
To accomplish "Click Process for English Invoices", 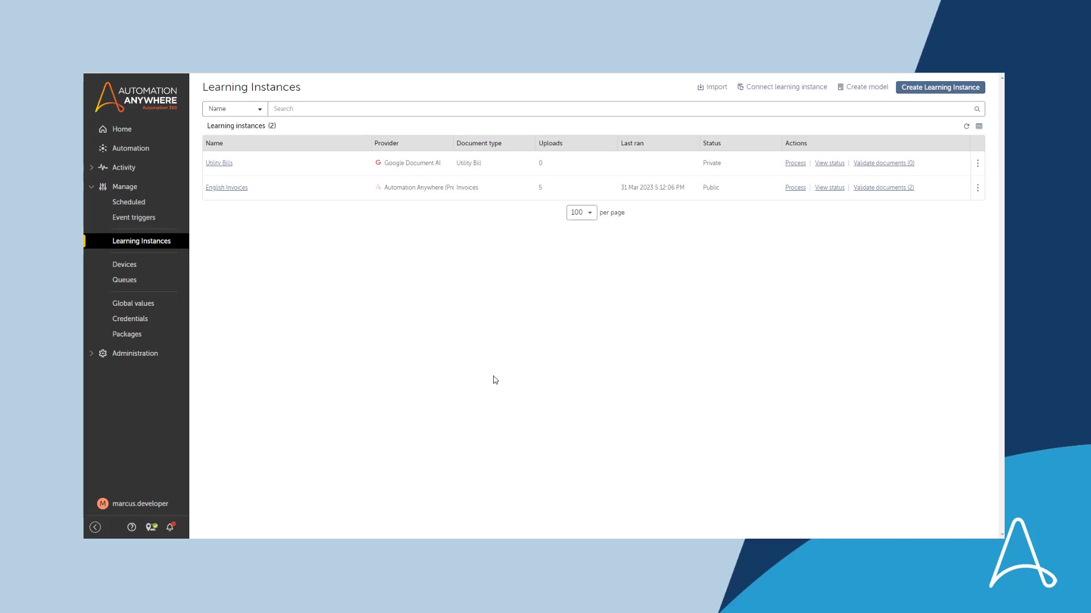I will tap(796, 188).
